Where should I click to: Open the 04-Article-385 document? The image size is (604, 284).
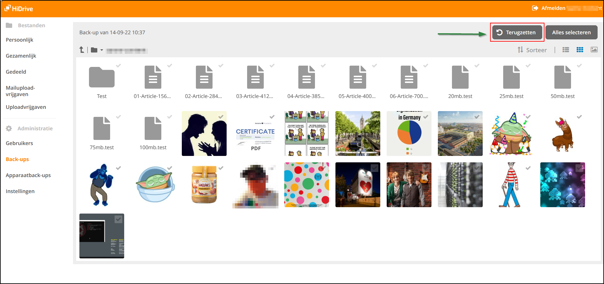pyautogui.click(x=307, y=77)
